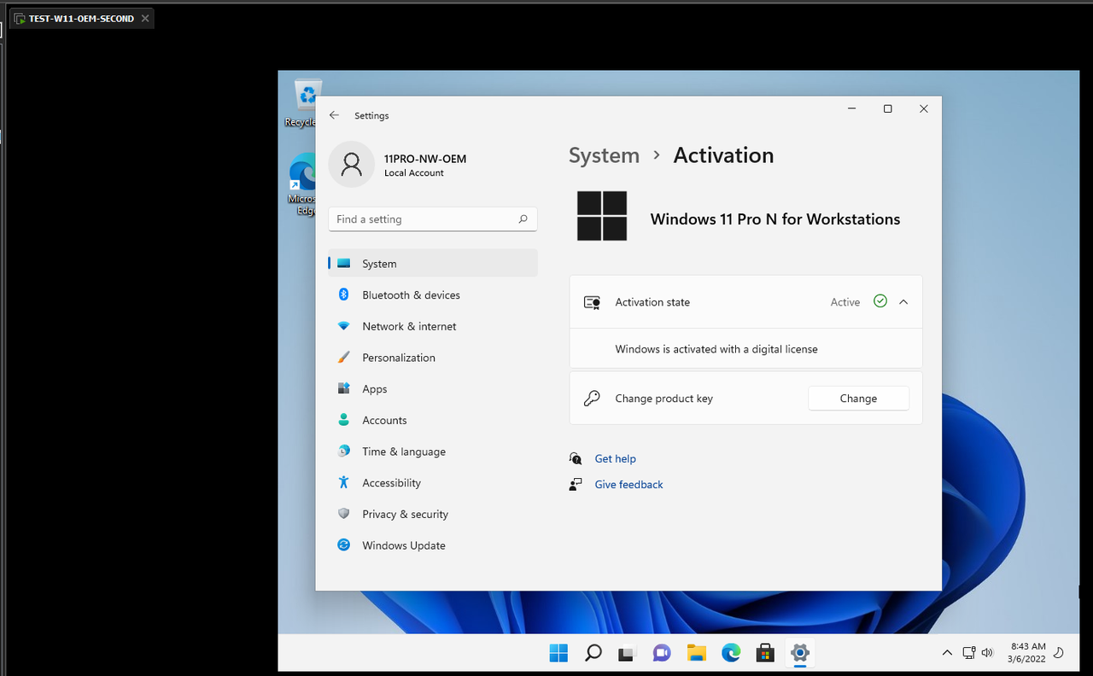Maximize the Settings window
The image size is (1093, 676).
888,108
